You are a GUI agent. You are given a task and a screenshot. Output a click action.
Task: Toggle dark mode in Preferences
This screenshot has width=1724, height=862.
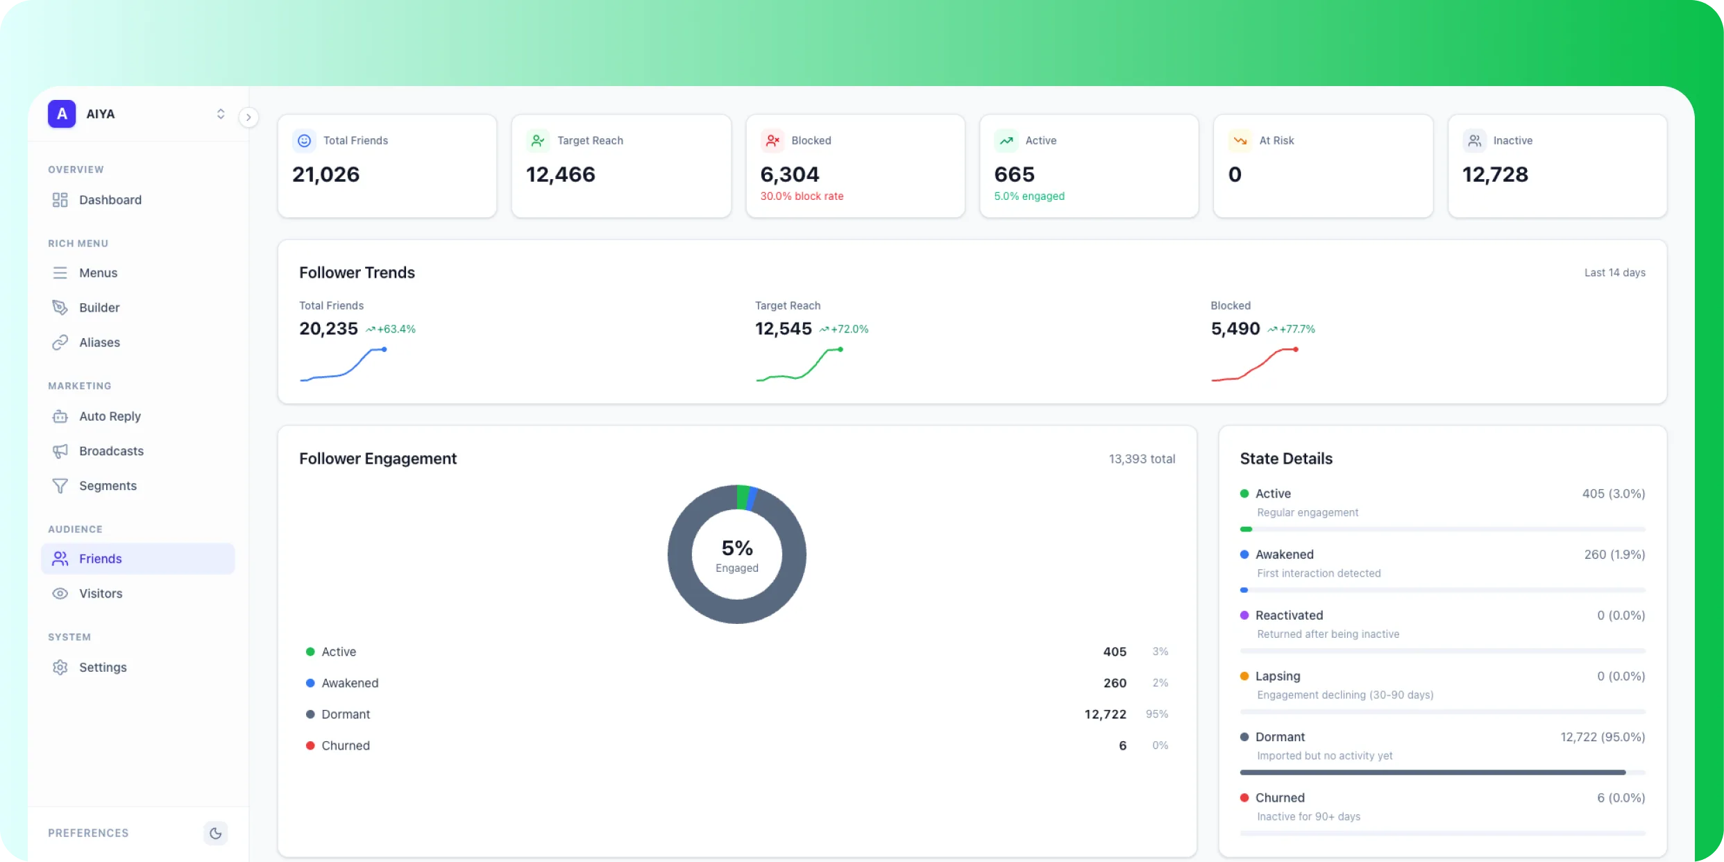point(215,833)
